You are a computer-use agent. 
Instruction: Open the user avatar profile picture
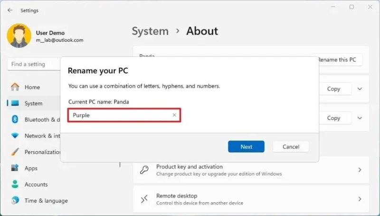click(x=19, y=35)
